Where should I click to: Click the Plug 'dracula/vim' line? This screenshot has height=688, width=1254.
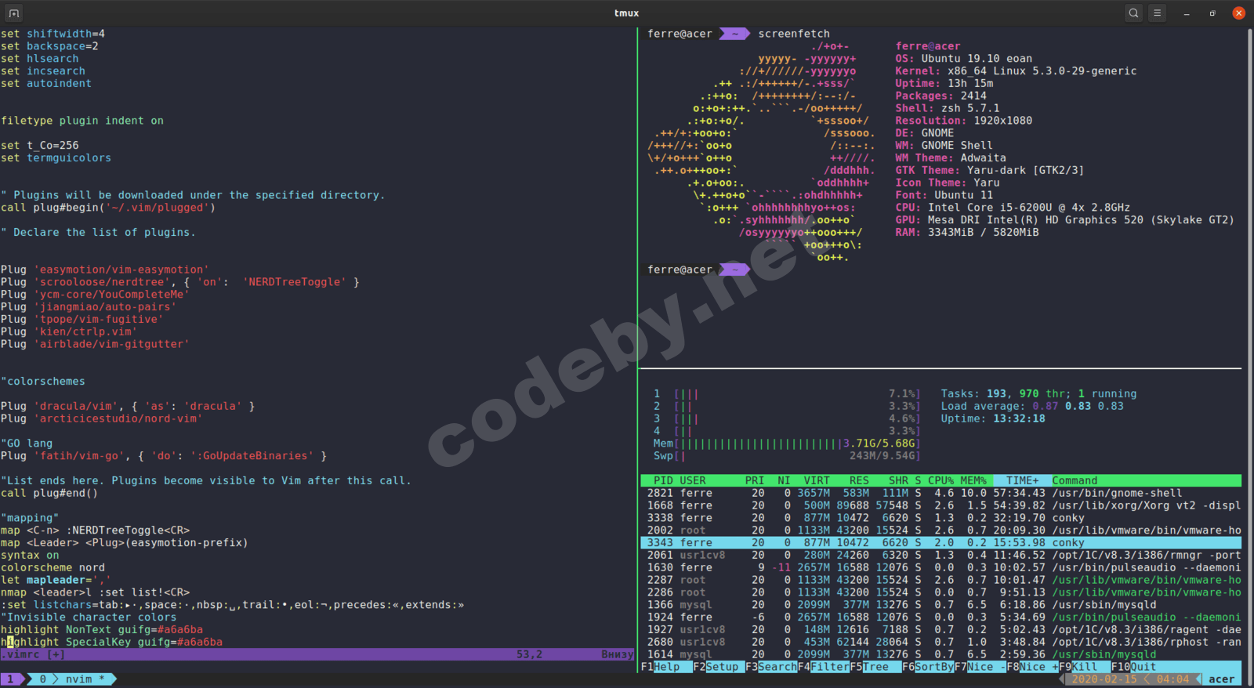[128, 406]
